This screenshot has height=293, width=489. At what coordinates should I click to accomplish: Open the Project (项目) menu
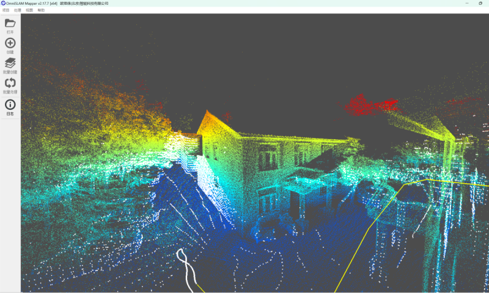tap(6, 10)
